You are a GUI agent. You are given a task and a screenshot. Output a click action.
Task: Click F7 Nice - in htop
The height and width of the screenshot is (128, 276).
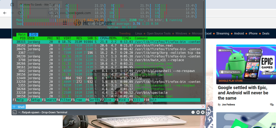pos(107,100)
